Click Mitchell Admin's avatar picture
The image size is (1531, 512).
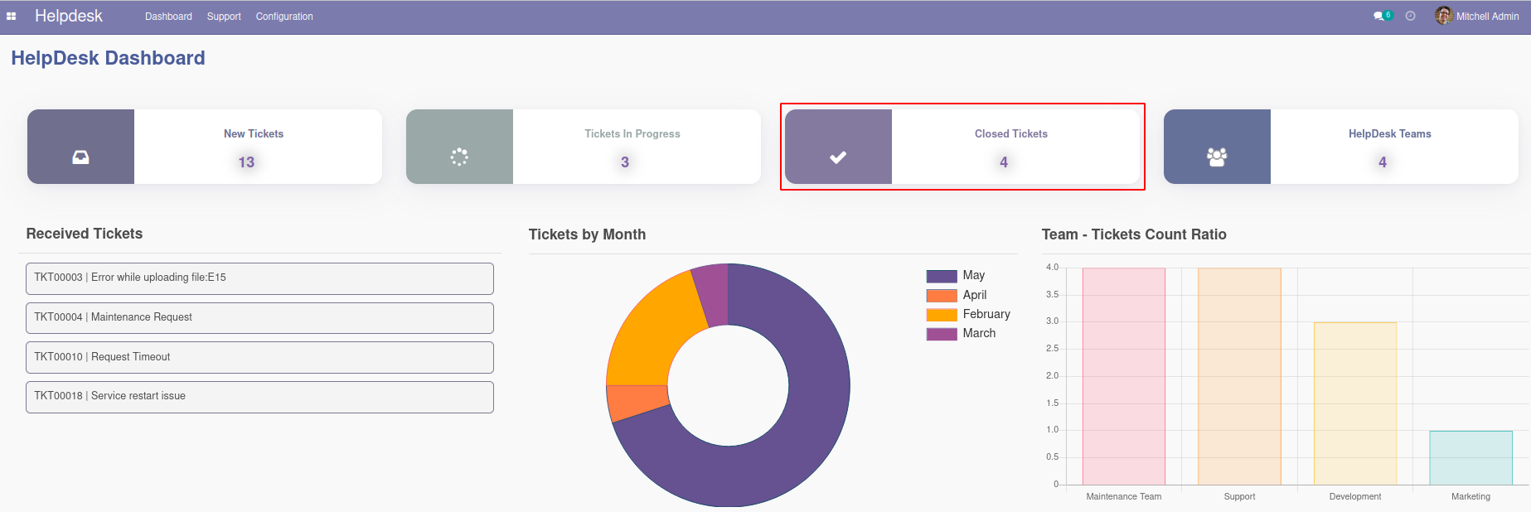pos(1443,16)
